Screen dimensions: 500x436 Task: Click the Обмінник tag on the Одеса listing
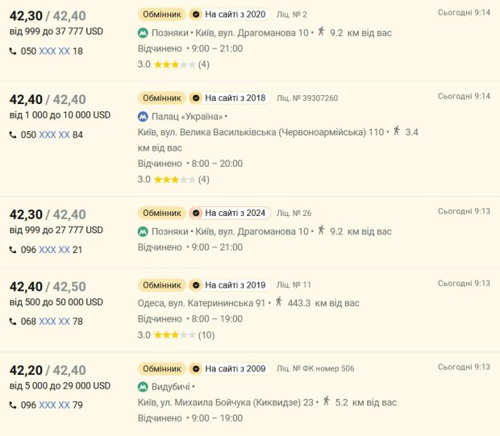pos(162,285)
